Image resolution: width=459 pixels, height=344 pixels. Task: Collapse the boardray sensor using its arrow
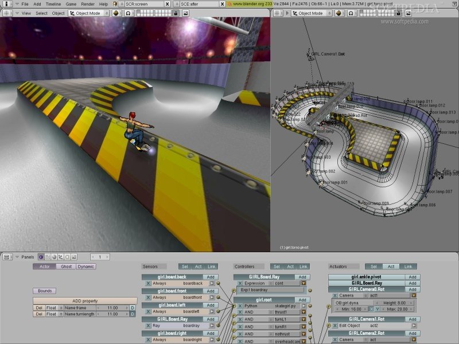coord(212,326)
